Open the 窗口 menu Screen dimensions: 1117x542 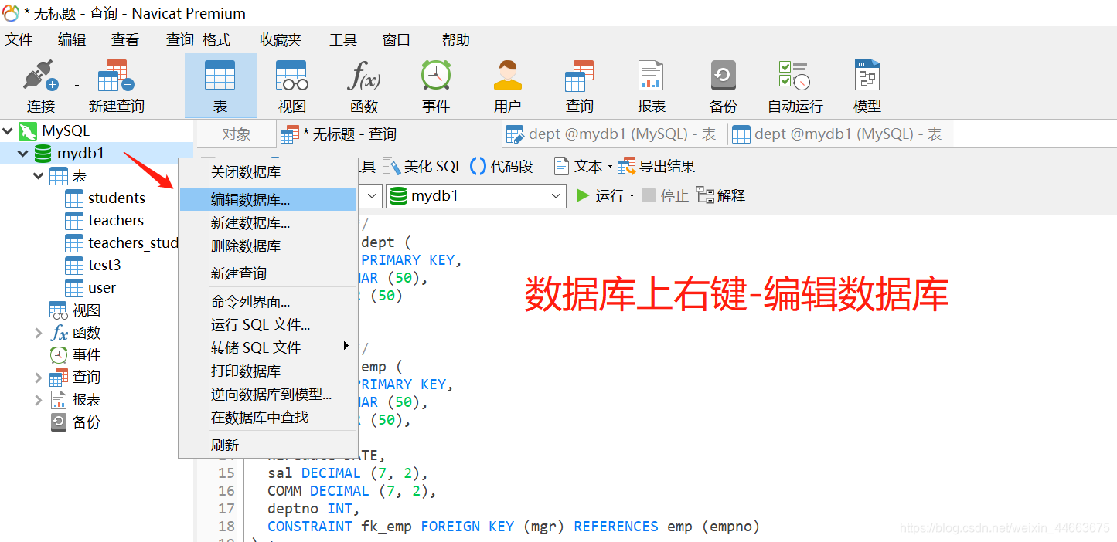[x=397, y=40]
